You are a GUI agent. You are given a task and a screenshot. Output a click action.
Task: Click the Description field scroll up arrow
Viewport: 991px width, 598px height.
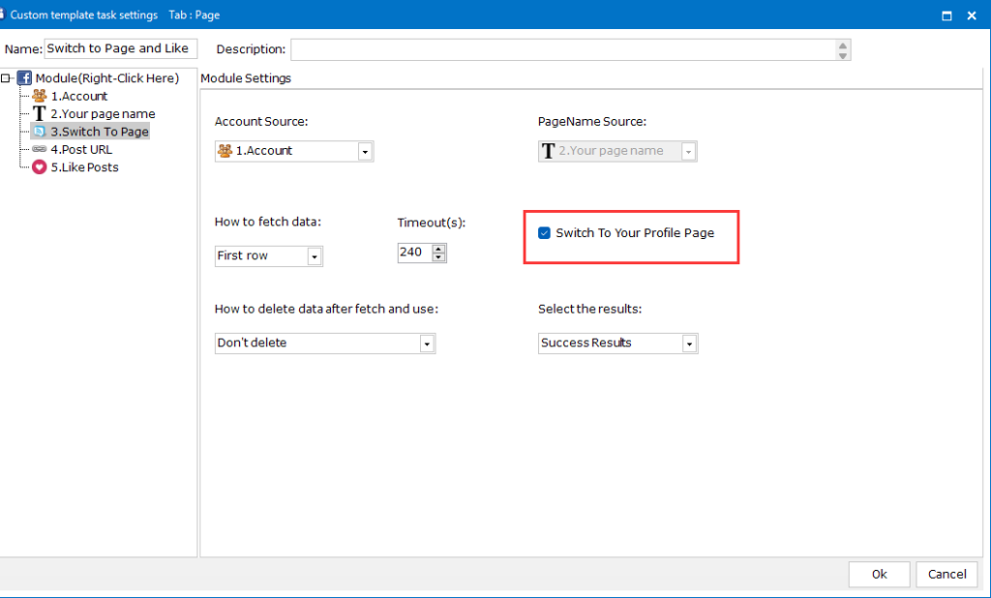[x=843, y=45]
